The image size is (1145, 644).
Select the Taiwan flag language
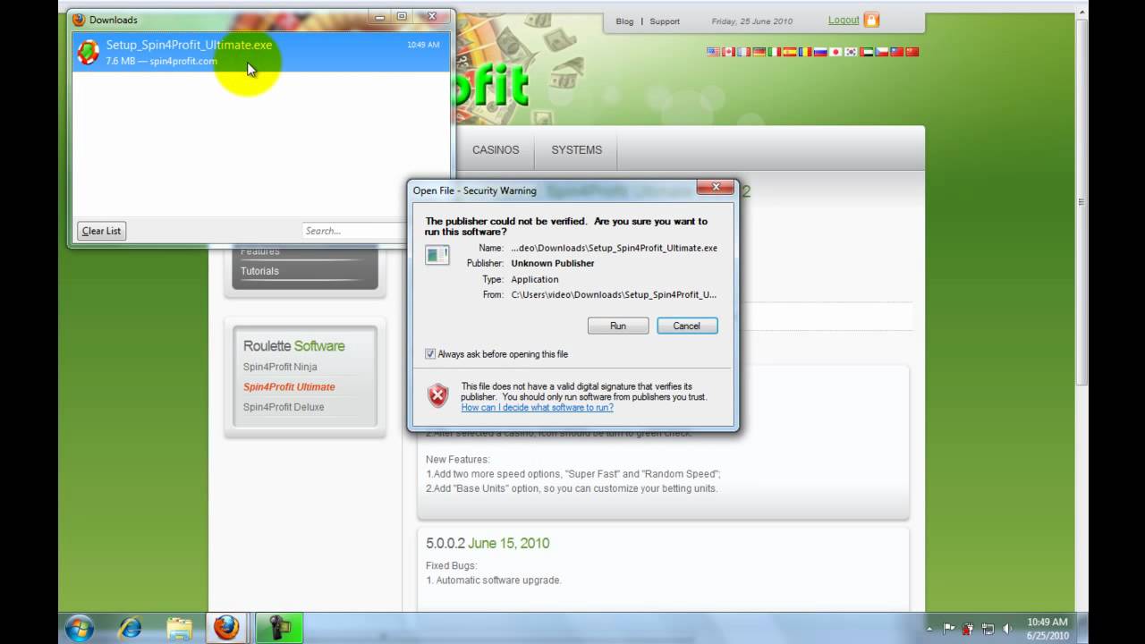point(897,52)
